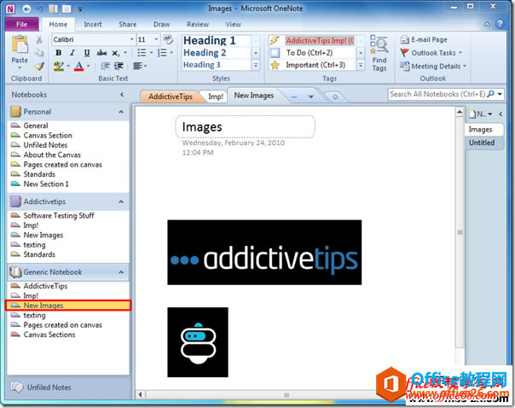Image resolution: width=515 pixels, height=408 pixels.
Task: Click the Back arrow in quick access toolbar
Action: click(x=26, y=9)
